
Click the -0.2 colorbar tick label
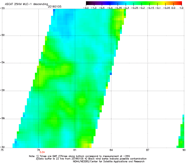142,8
